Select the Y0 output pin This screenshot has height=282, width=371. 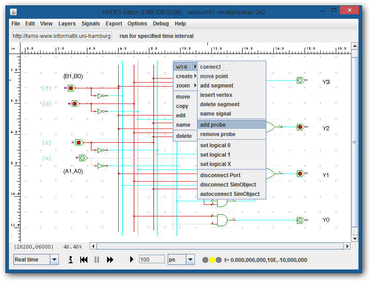click(x=301, y=220)
